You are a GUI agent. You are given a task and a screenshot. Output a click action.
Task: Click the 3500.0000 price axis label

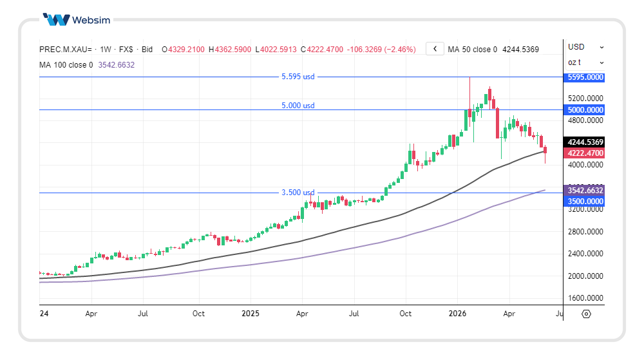coord(585,201)
